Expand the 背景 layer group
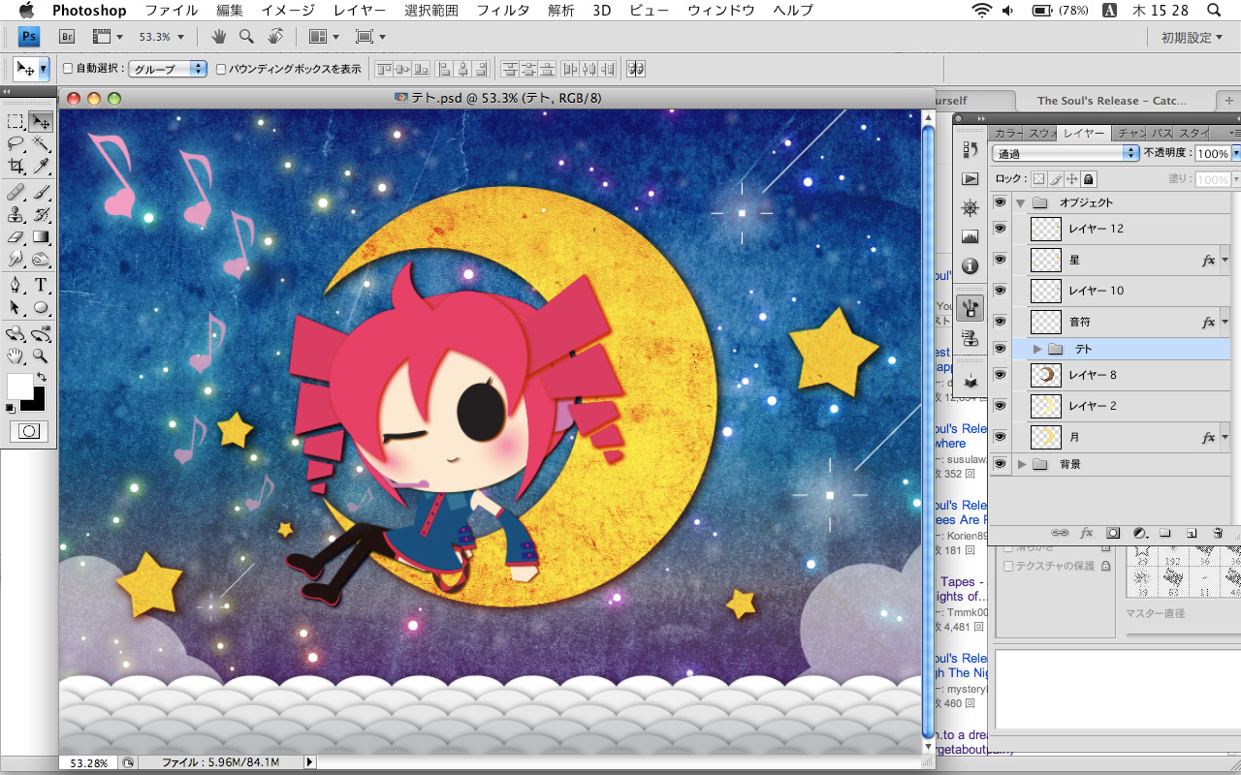 click(1022, 464)
